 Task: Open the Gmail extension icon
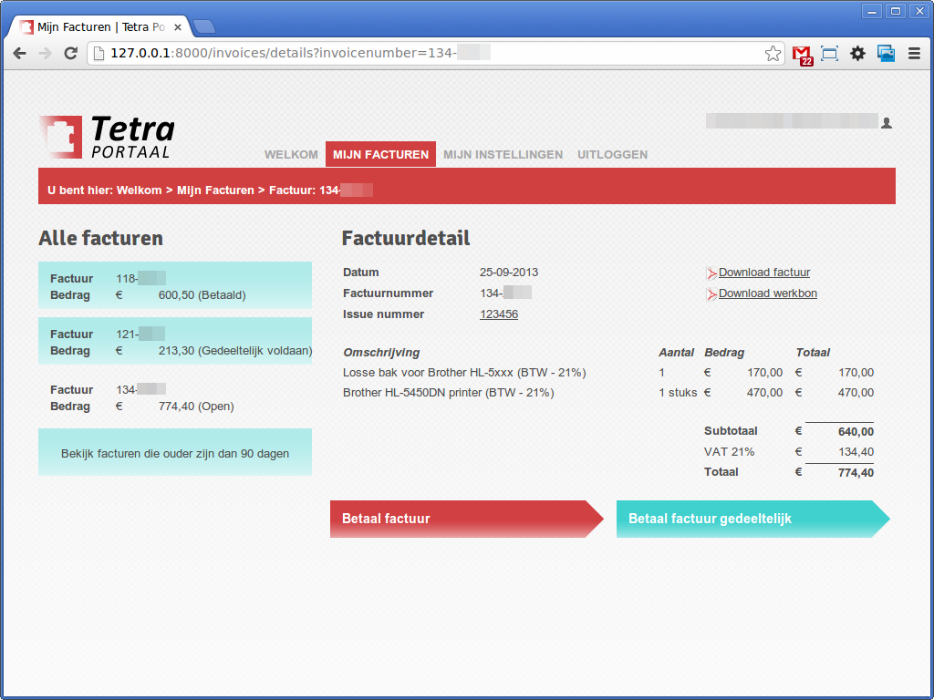802,55
